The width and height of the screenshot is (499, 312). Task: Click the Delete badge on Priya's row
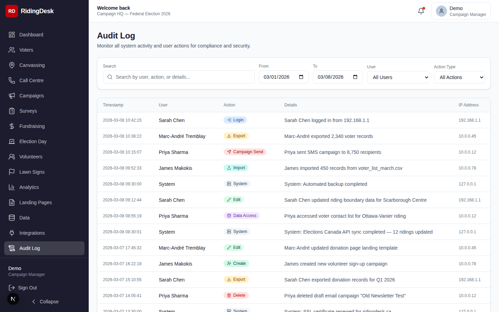point(236,295)
